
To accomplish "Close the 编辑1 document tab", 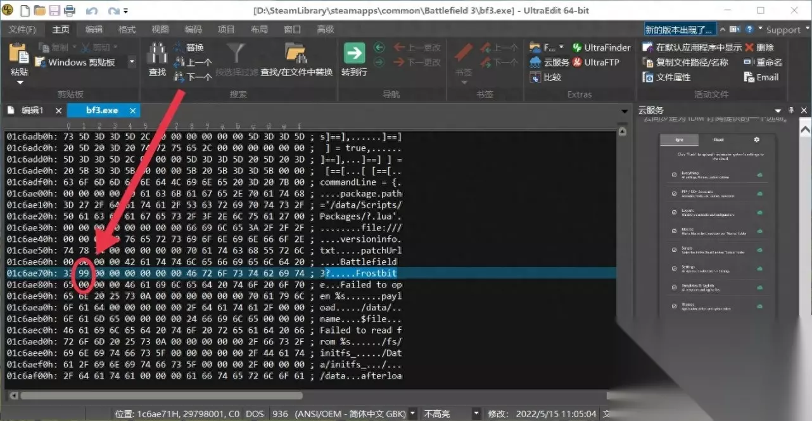I will [58, 110].
